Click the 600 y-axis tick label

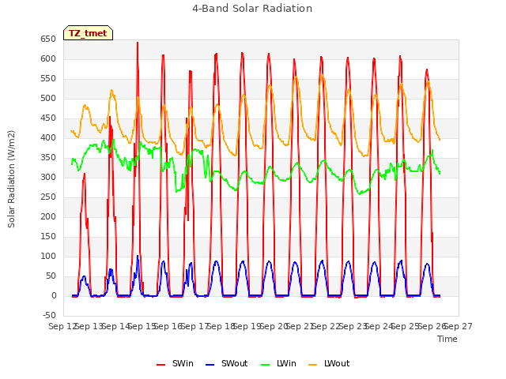click(48, 58)
